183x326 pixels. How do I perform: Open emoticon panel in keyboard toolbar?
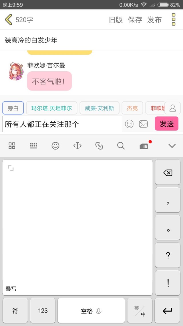click(x=55, y=146)
